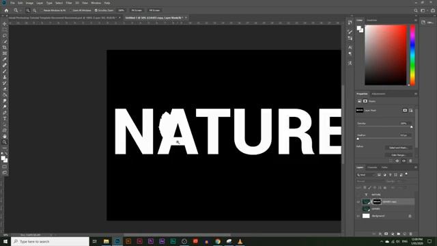
Task: Open the Filter menu
Action: point(69,3)
